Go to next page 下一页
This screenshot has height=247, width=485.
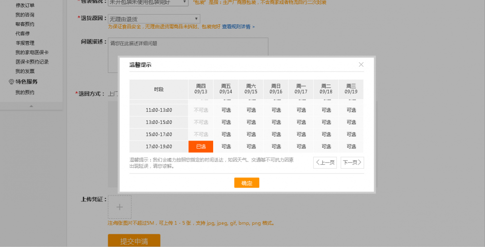352,163
